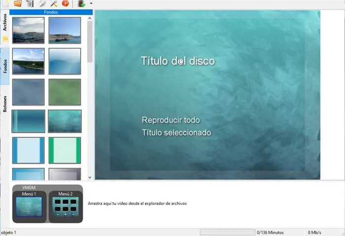The height and width of the screenshot is (236, 345).
Task: Switch to the Botones side tab
Action: (5, 104)
